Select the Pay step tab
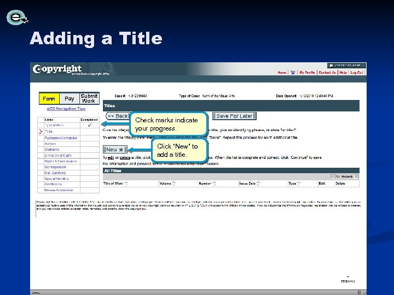This screenshot has width=394, height=295. [x=69, y=98]
